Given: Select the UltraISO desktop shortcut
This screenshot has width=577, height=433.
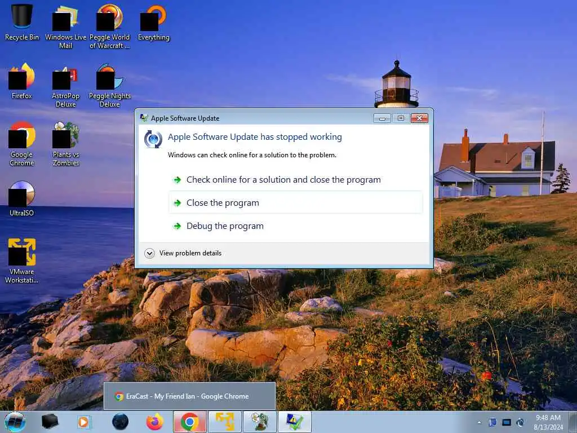Looking at the screenshot, I should [22, 198].
